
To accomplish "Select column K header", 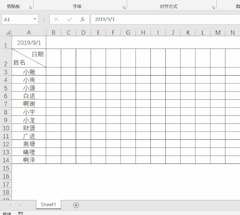I will click(x=188, y=33).
